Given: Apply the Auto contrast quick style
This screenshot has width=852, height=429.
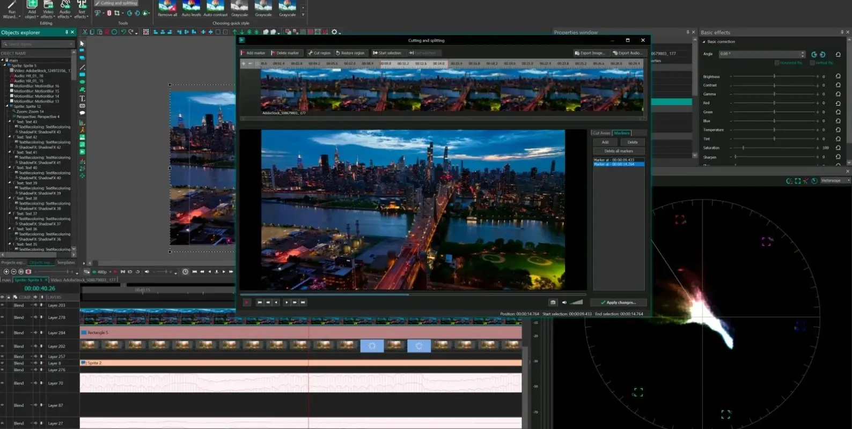Looking at the screenshot, I should tap(215, 9).
